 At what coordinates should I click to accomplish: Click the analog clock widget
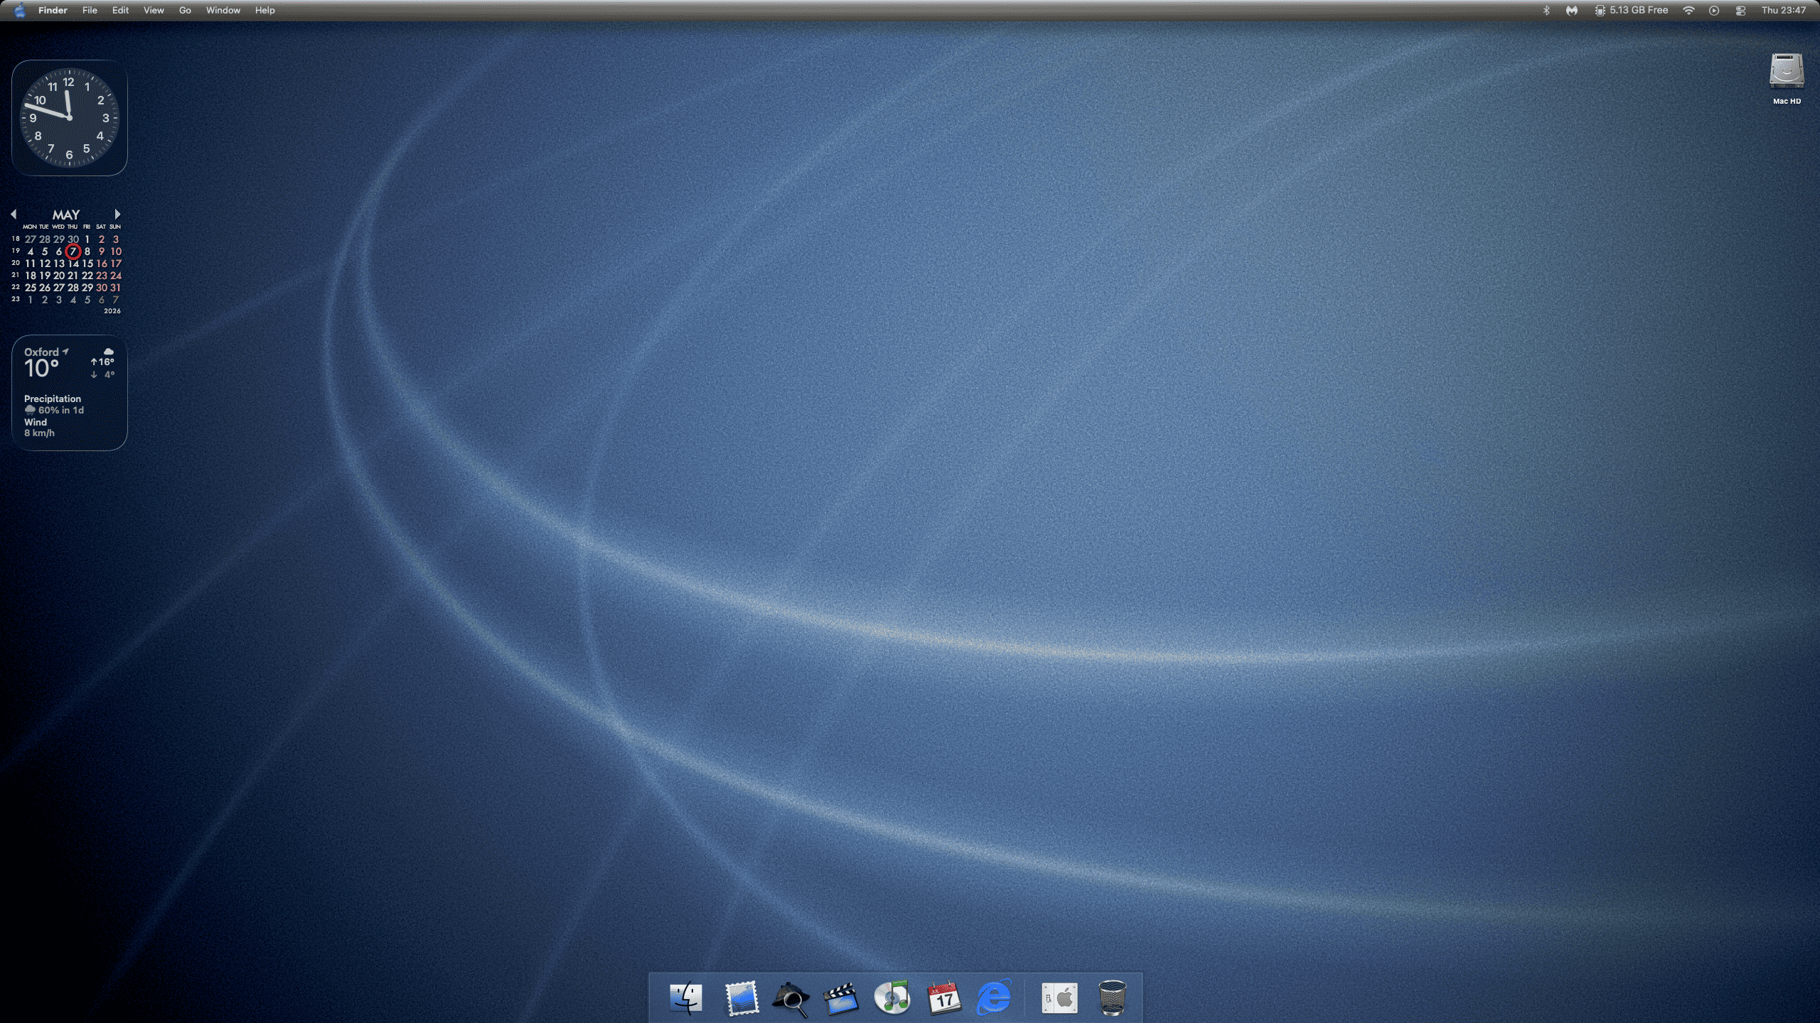tap(69, 117)
